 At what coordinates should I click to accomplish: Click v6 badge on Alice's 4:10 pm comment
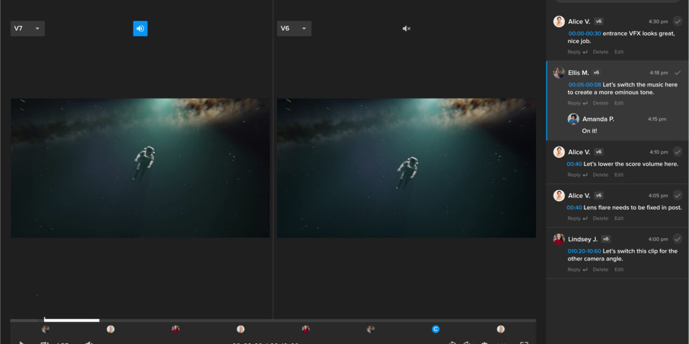pyautogui.click(x=599, y=152)
